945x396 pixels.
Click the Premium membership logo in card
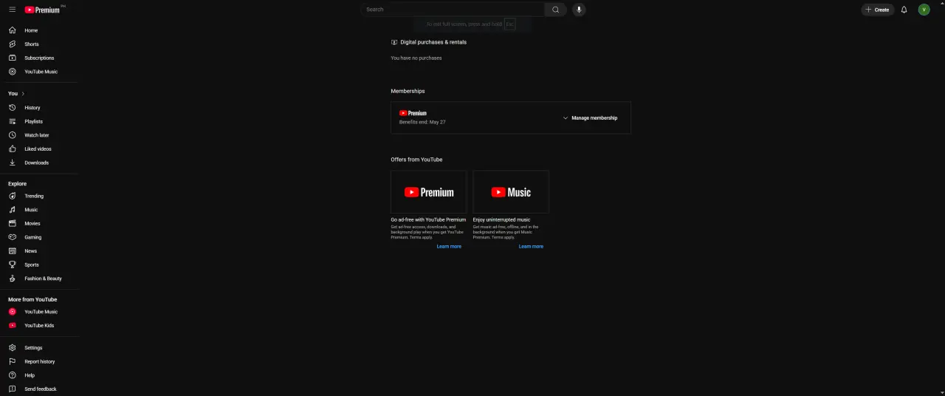(x=413, y=113)
